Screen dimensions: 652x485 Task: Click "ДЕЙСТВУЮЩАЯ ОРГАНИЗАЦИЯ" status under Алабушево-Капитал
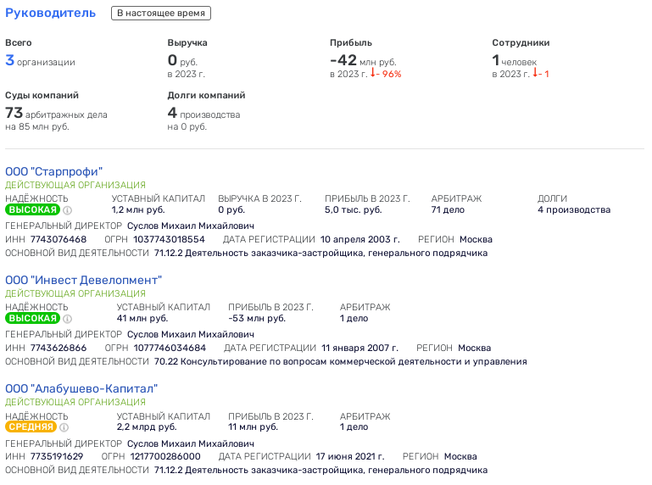pyautogui.click(x=75, y=402)
